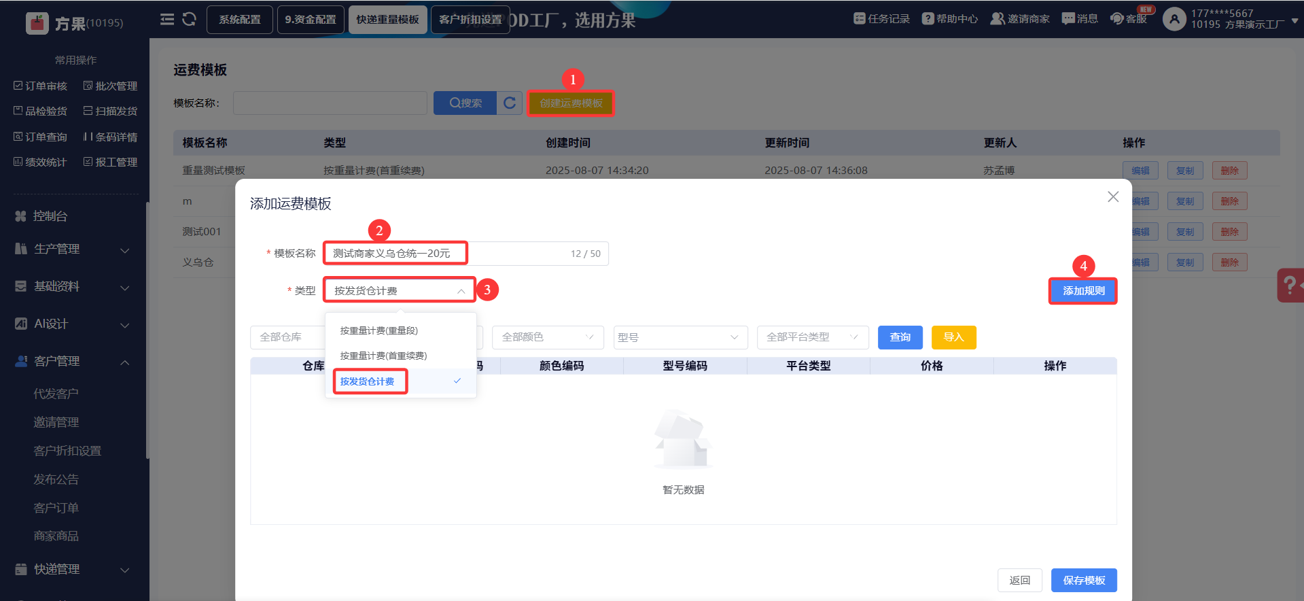Screen dimensions: 1304x601
Task: Open 任务记录 task records
Action: point(881,19)
